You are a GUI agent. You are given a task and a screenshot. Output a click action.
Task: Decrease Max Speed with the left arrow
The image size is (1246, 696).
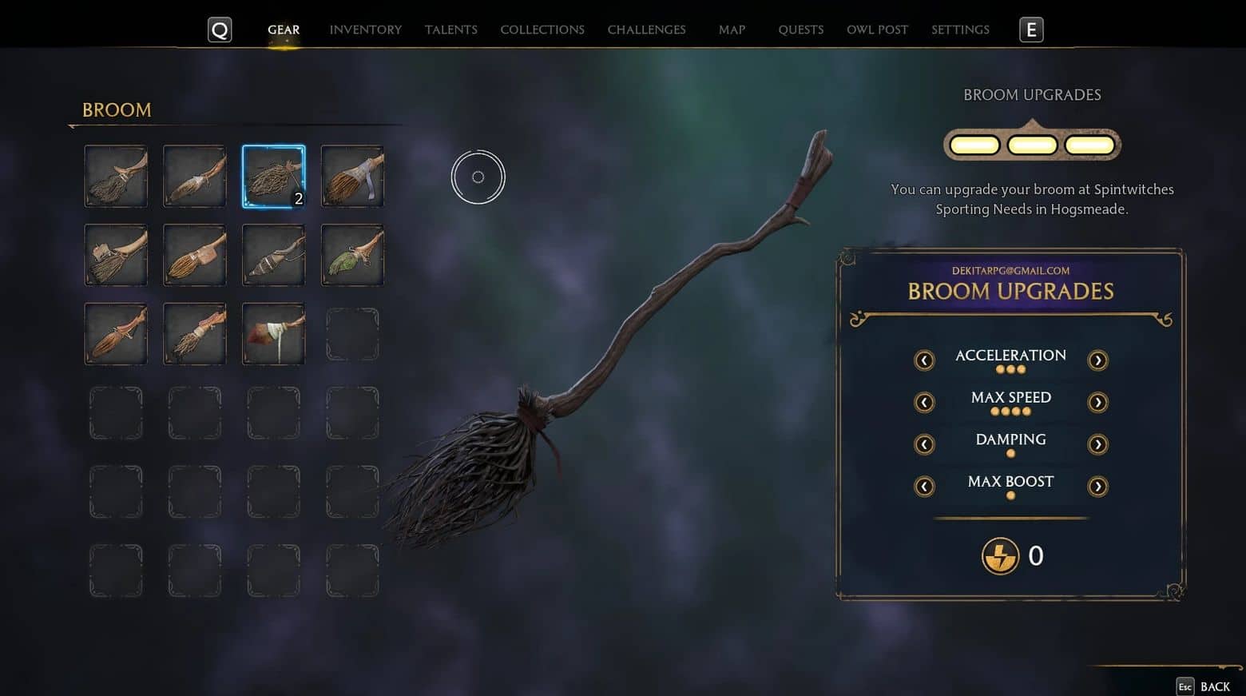click(x=924, y=402)
